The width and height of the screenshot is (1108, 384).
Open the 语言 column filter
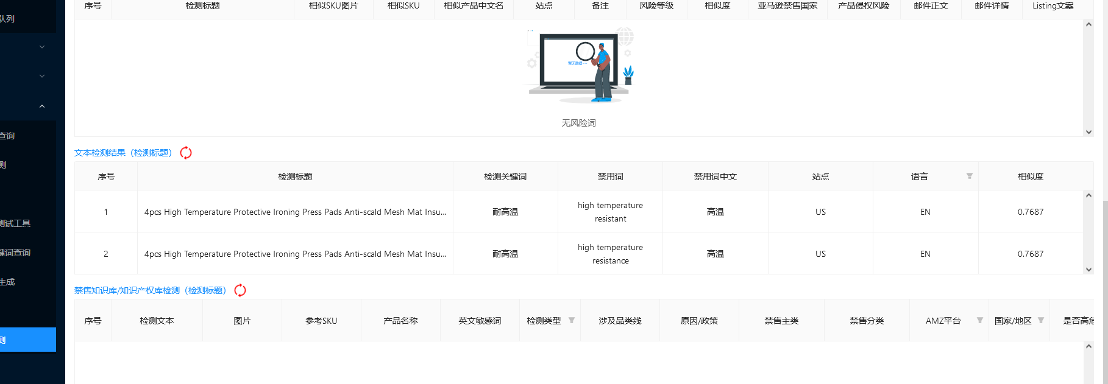click(969, 176)
